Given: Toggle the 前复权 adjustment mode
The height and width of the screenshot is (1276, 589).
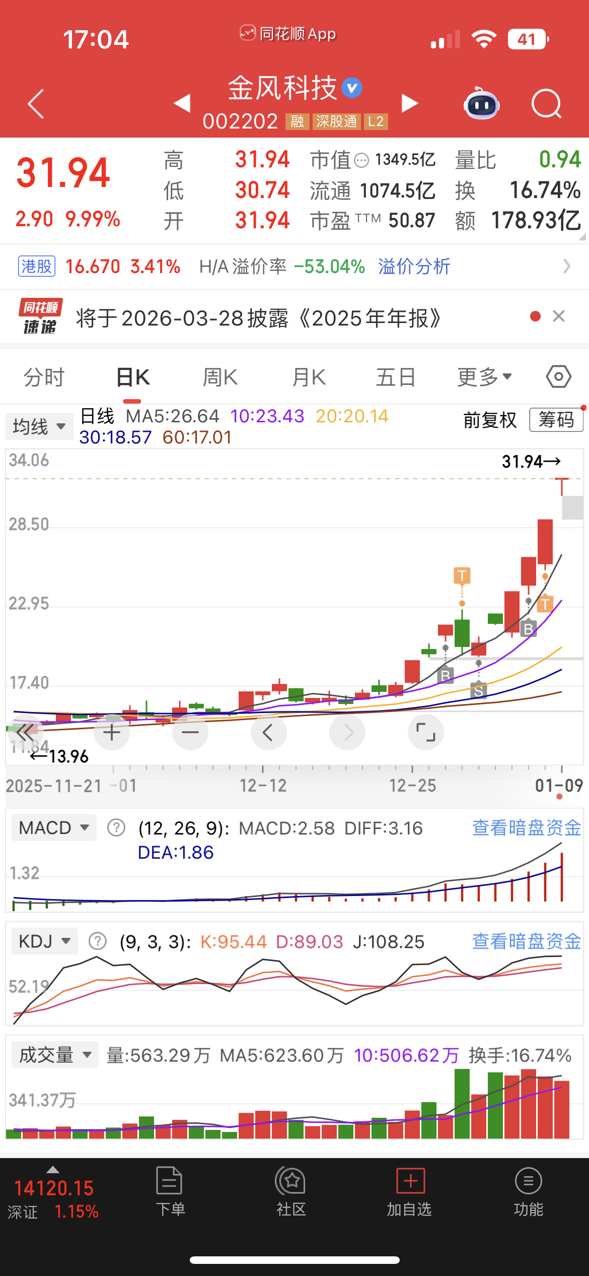Looking at the screenshot, I should click(490, 420).
